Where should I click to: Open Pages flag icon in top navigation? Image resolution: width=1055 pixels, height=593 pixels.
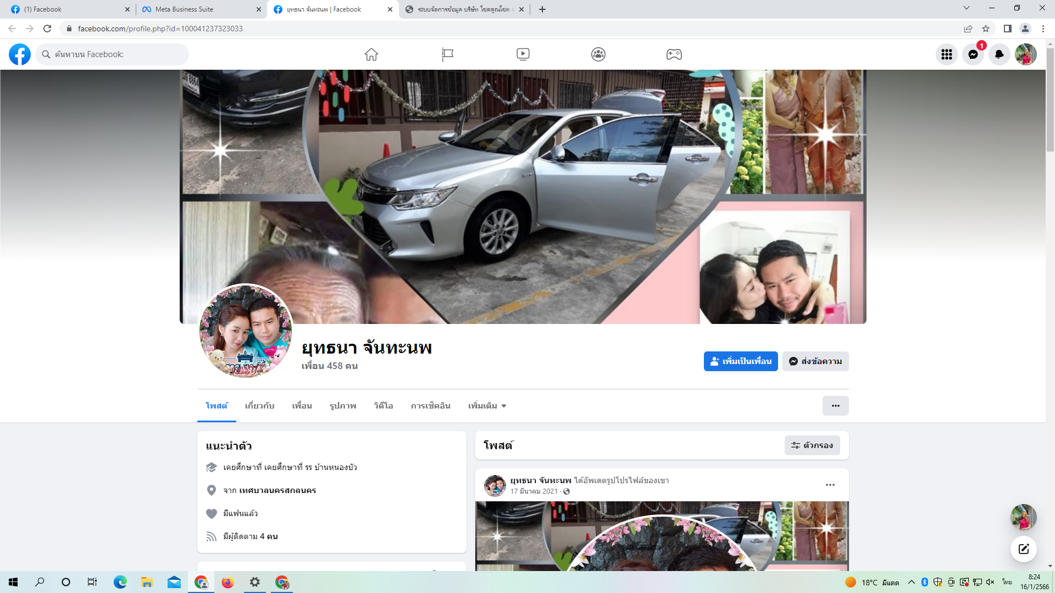(447, 54)
